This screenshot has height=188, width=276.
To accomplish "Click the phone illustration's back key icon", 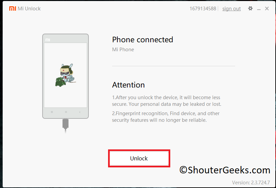I will tap(80, 112).
